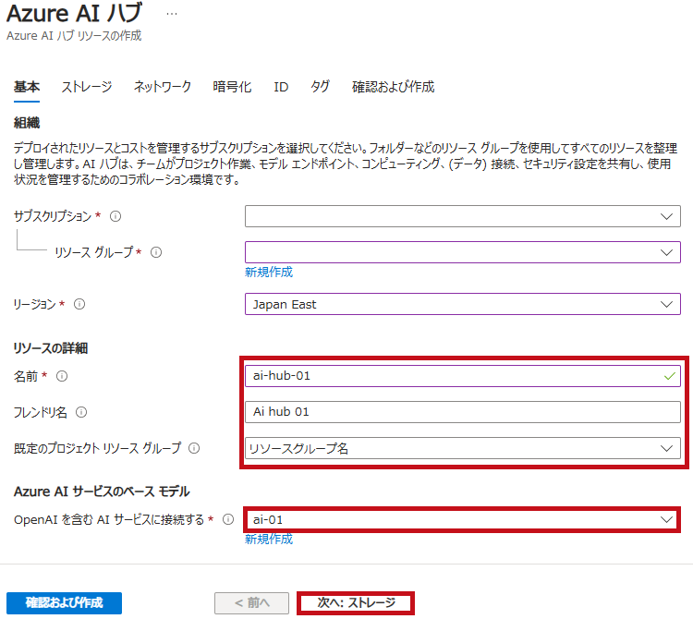Click 新規作成 link under resource group
Viewport: 693px width, 619px height.
coord(269,273)
